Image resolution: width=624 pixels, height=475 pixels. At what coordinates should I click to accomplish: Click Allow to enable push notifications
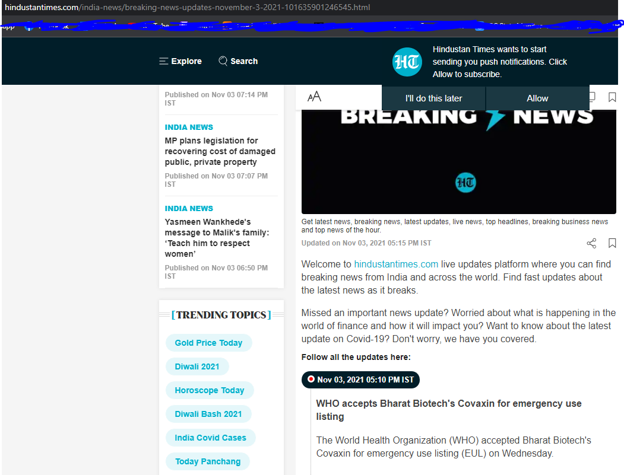pyautogui.click(x=537, y=98)
